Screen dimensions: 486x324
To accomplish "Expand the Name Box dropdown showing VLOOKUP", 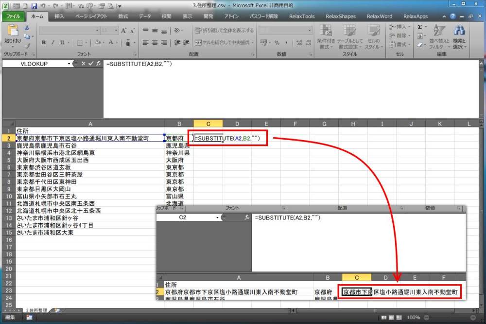I will pos(69,64).
